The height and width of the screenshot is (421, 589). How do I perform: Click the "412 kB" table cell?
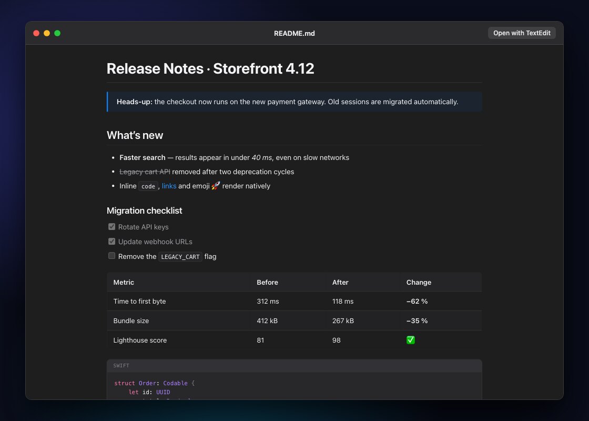pyautogui.click(x=268, y=321)
